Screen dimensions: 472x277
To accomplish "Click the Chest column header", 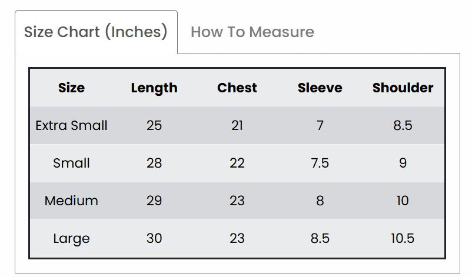I will 237,88.
